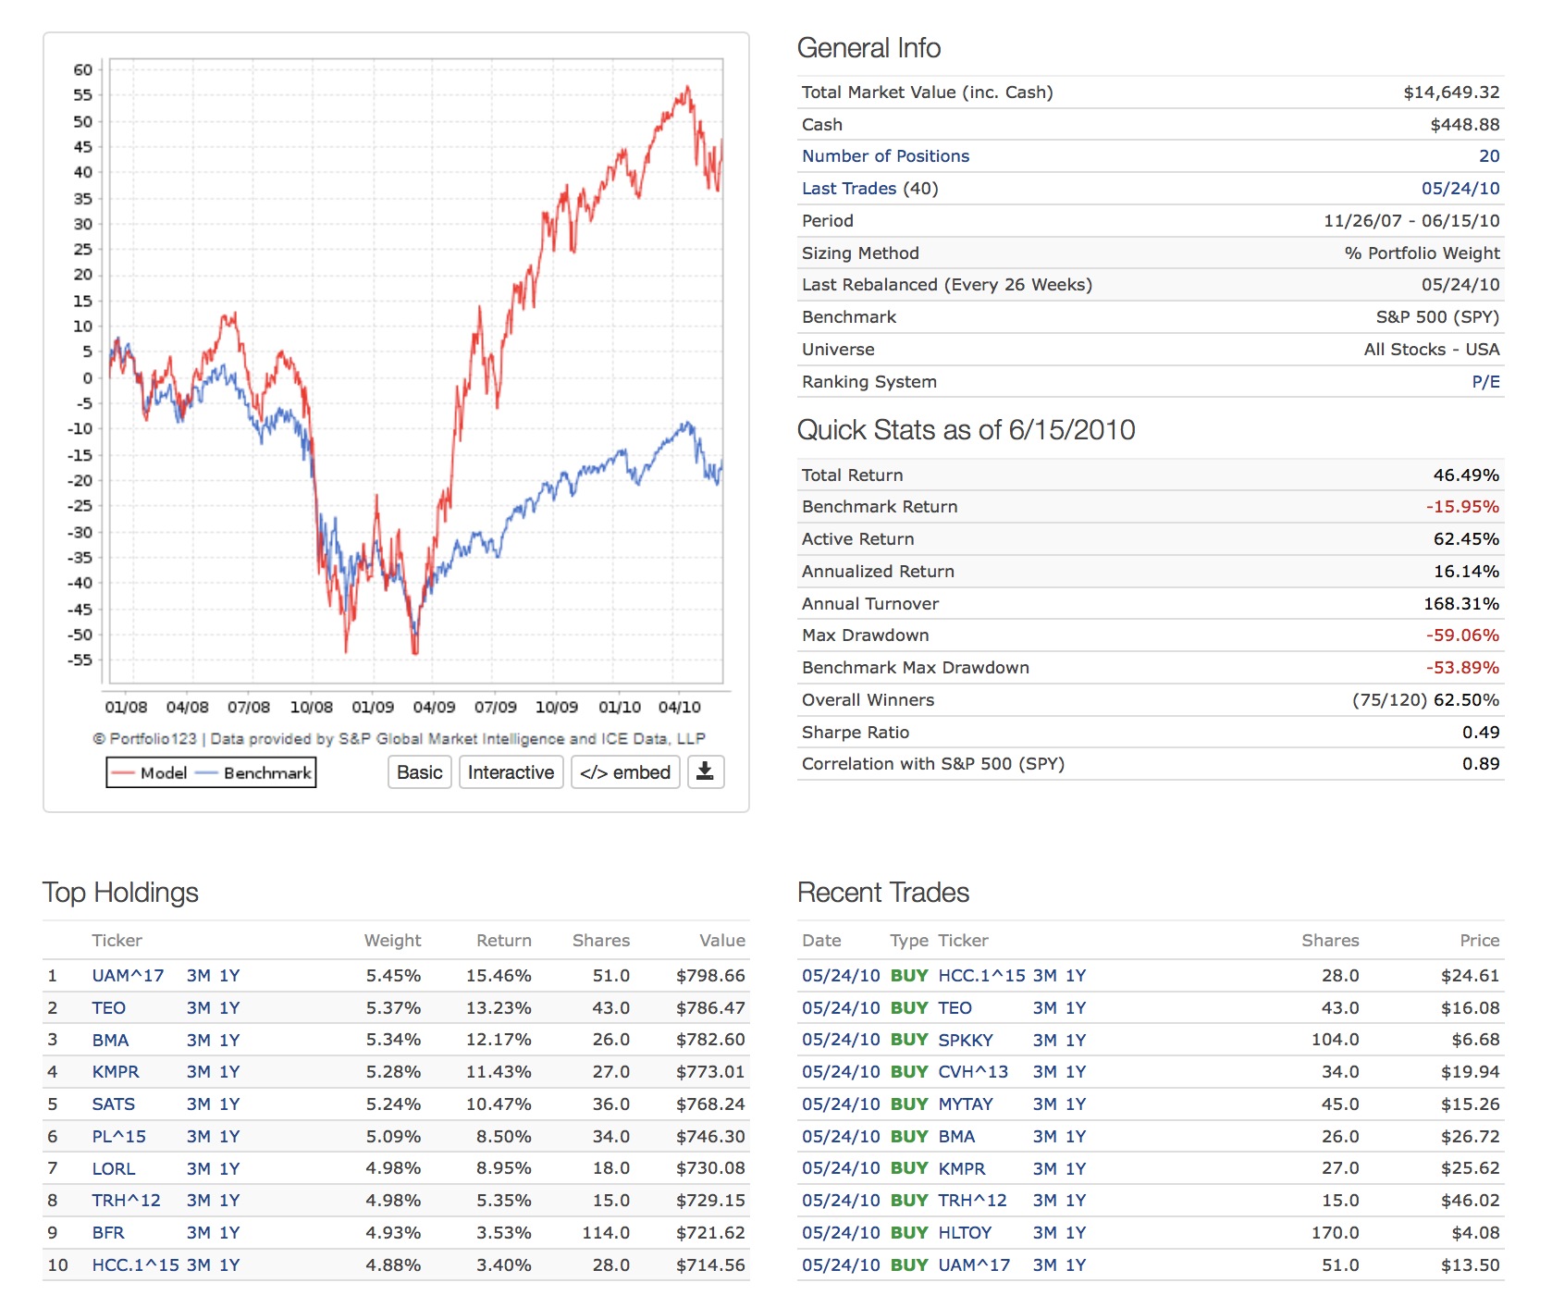Open SPKKY ticker in Recent Trades
The width and height of the screenshot is (1552, 1295).
coord(965,1041)
